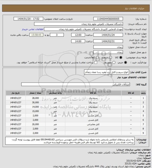Click the product group field ابزارآلات الکتریکی

point(75,84)
